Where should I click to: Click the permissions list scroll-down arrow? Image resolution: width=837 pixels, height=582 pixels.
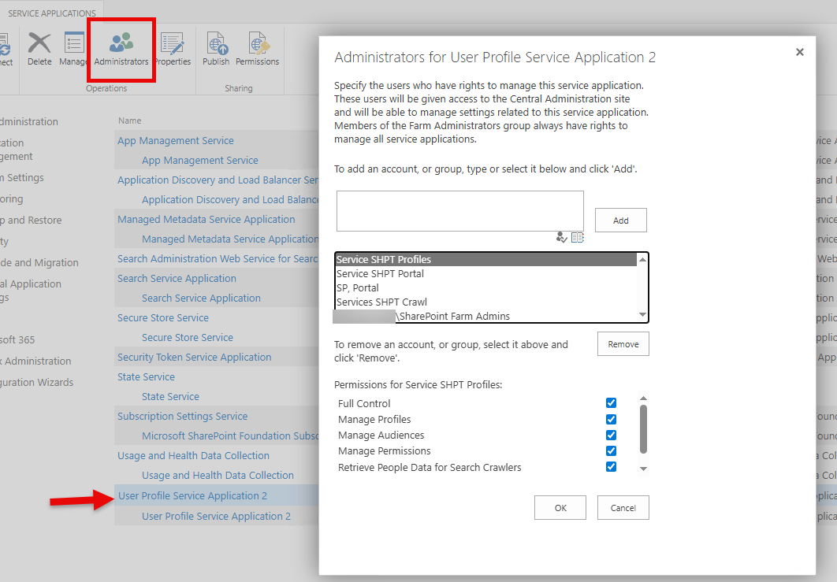point(643,469)
